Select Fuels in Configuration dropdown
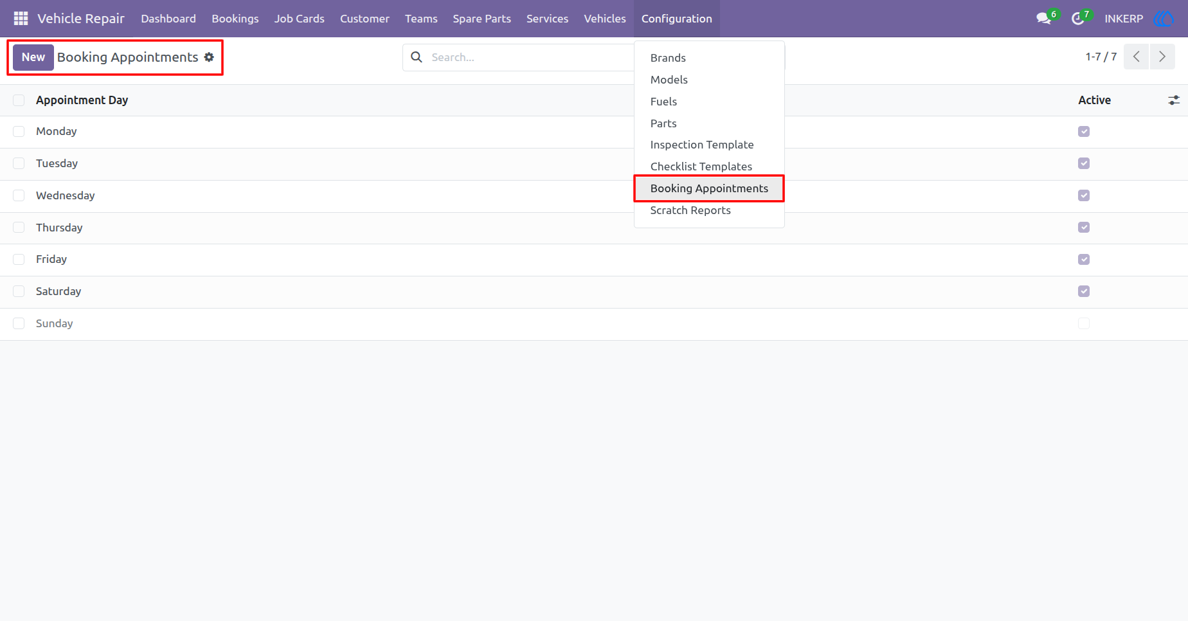 pos(709,102)
